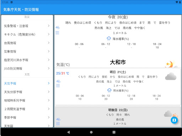Tap the recent apps square button
Image resolution: width=182 pixels, height=136 pixels.
tap(114, 132)
